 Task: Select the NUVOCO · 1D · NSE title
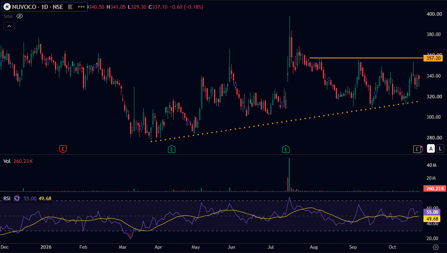(x=38, y=7)
